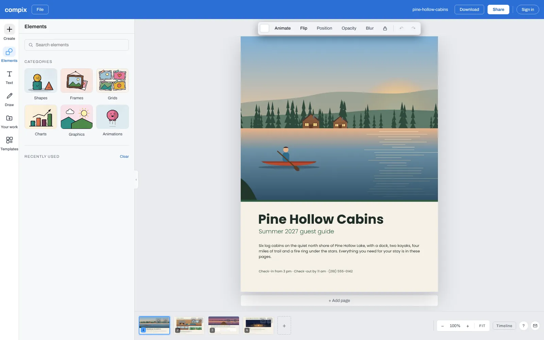Clear the recently used elements

tap(124, 156)
